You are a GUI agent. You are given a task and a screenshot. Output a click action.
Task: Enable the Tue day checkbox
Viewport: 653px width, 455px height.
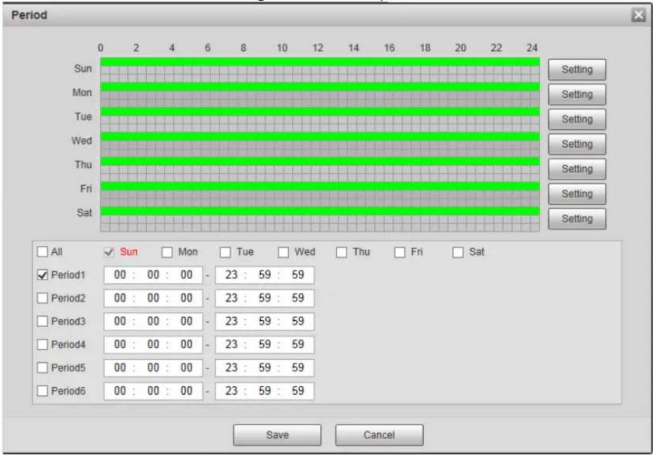[225, 252]
